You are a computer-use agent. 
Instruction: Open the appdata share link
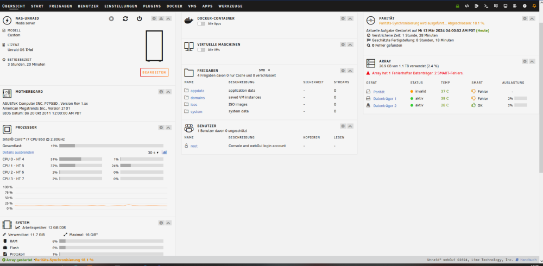click(198, 91)
